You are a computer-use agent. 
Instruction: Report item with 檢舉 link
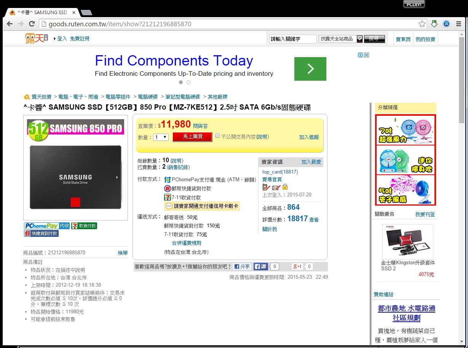pyautogui.click(x=123, y=253)
